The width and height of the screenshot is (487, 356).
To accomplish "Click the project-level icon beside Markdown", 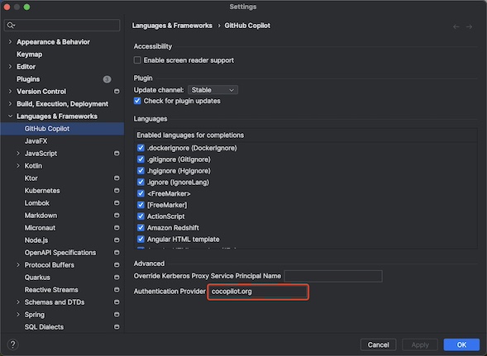I will [x=117, y=216].
